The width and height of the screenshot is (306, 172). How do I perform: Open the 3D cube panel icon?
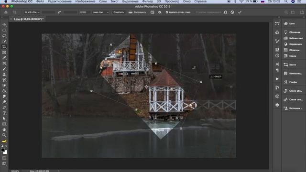point(277,97)
